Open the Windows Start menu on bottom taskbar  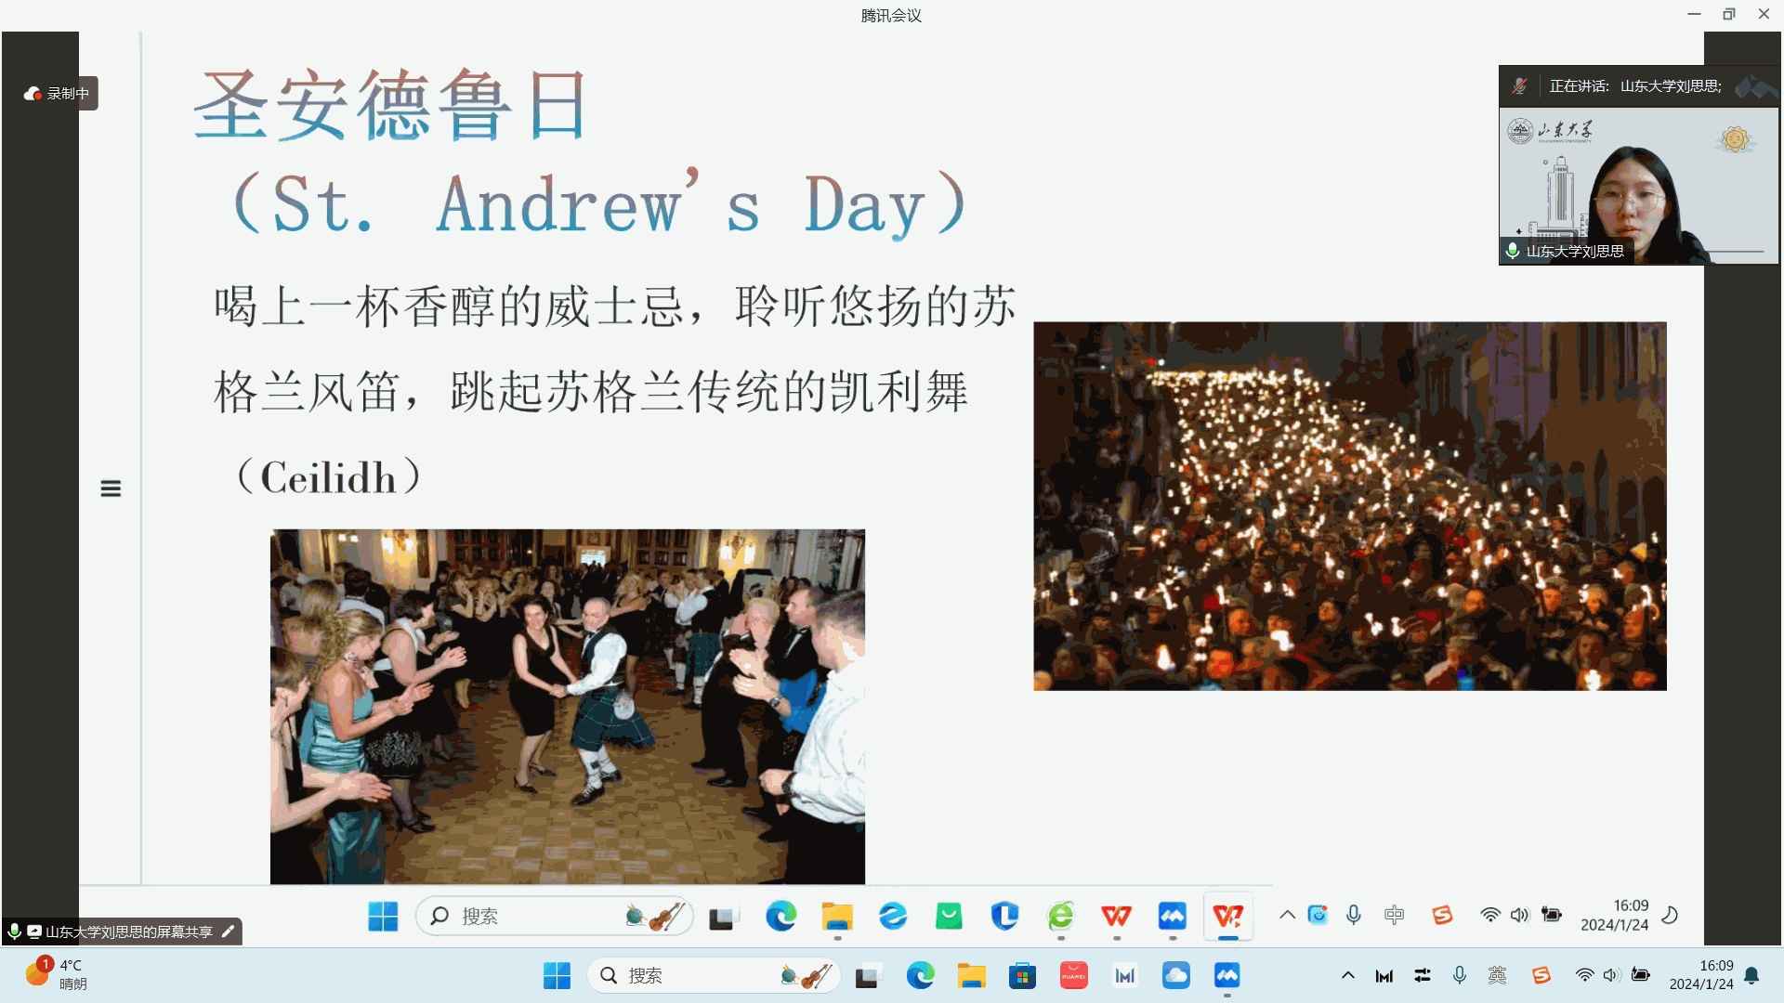pos(557,975)
